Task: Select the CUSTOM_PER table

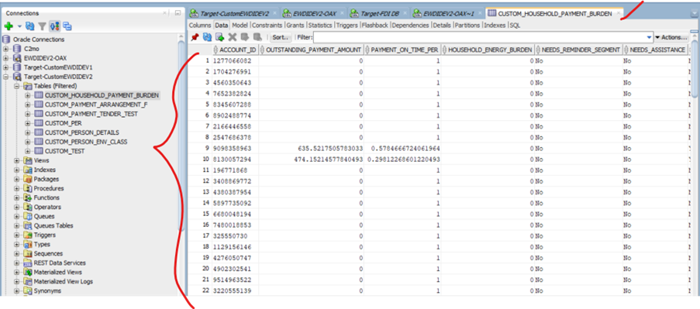Action: (64, 123)
